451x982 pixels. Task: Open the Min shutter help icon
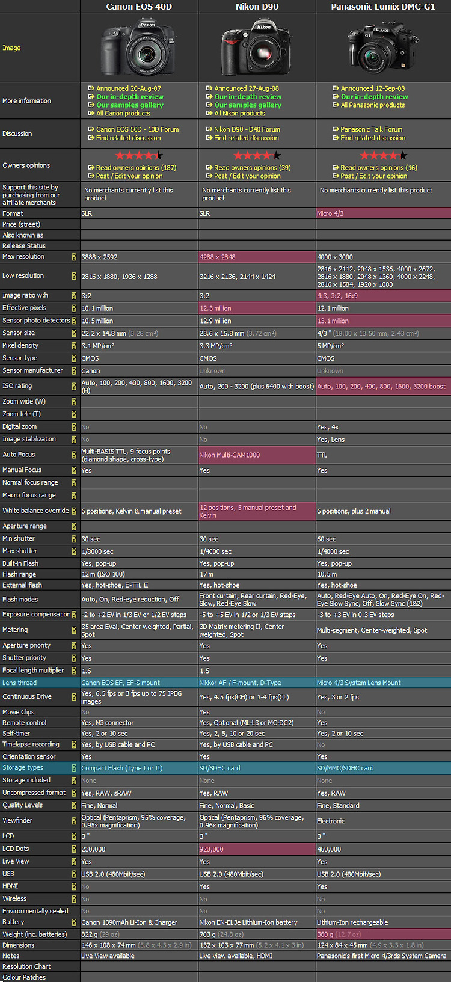pyautogui.click(x=75, y=539)
